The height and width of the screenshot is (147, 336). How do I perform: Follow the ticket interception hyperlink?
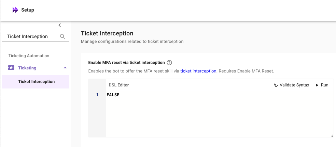point(198,71)
